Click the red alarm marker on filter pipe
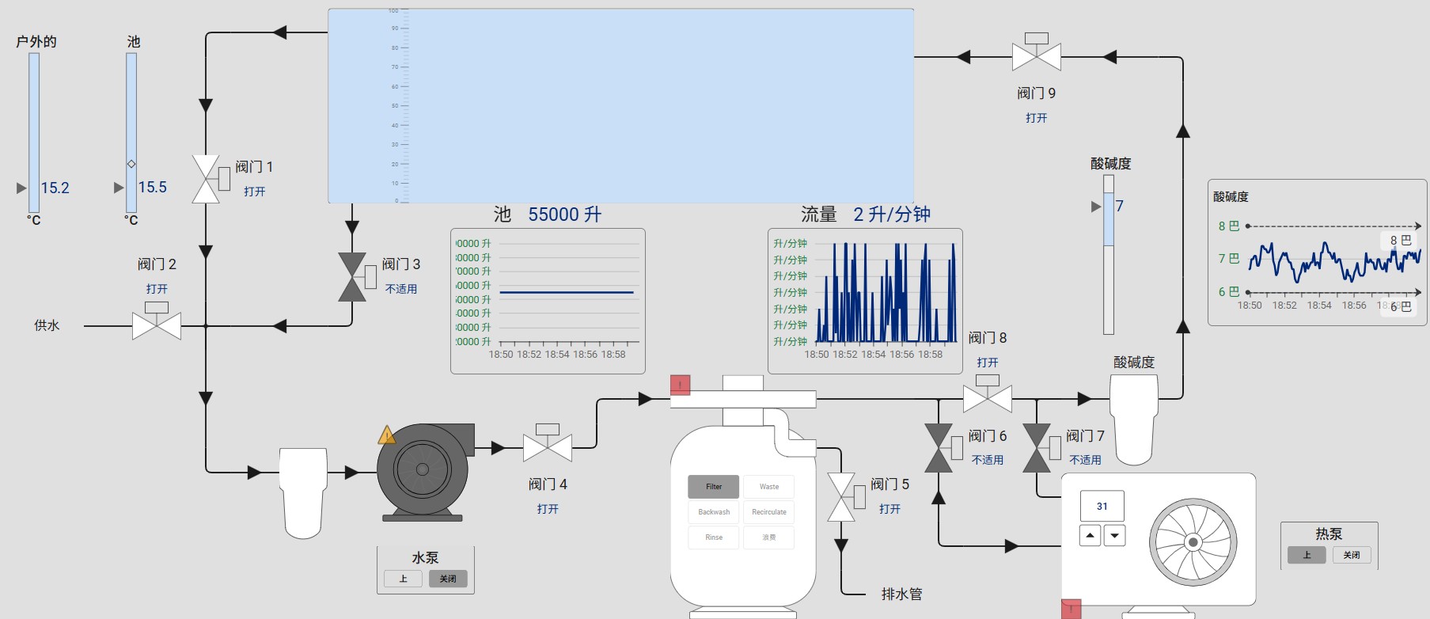Viewport: 1430px width, 619px height. pos(680,385)
